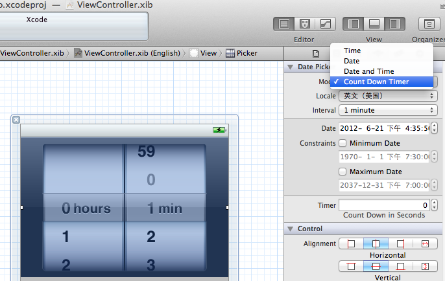Image resolution: width=445 pixels, height=281 pixels.
Task: Choose Date and Time mode
Action: (381, 71)
